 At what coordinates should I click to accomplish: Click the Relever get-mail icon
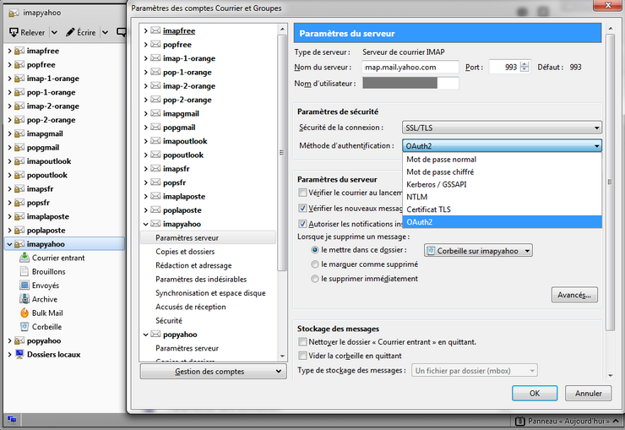click(14, 32)
